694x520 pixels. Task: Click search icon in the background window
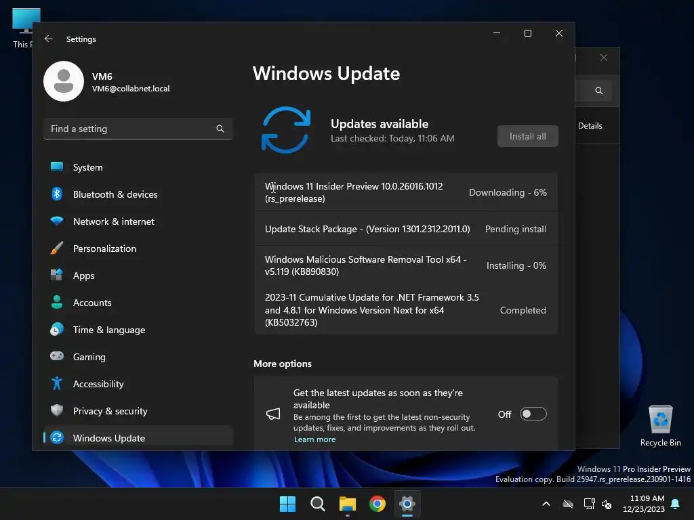[599, 91]
